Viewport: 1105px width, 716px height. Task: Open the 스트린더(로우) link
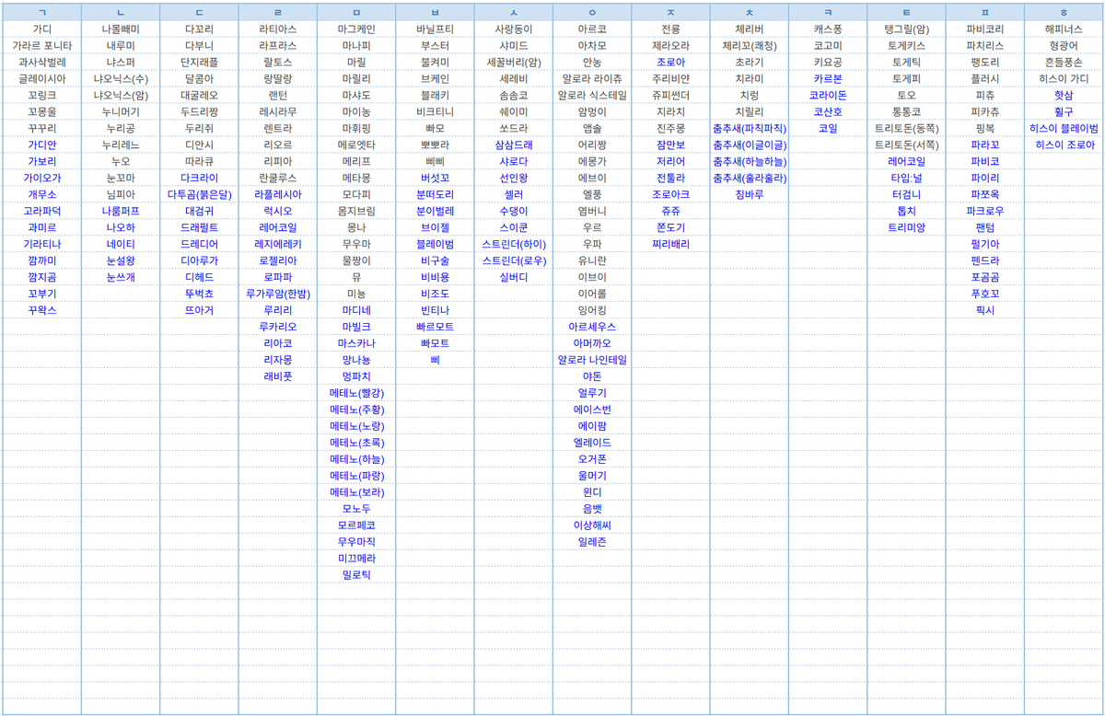point(514,260)
